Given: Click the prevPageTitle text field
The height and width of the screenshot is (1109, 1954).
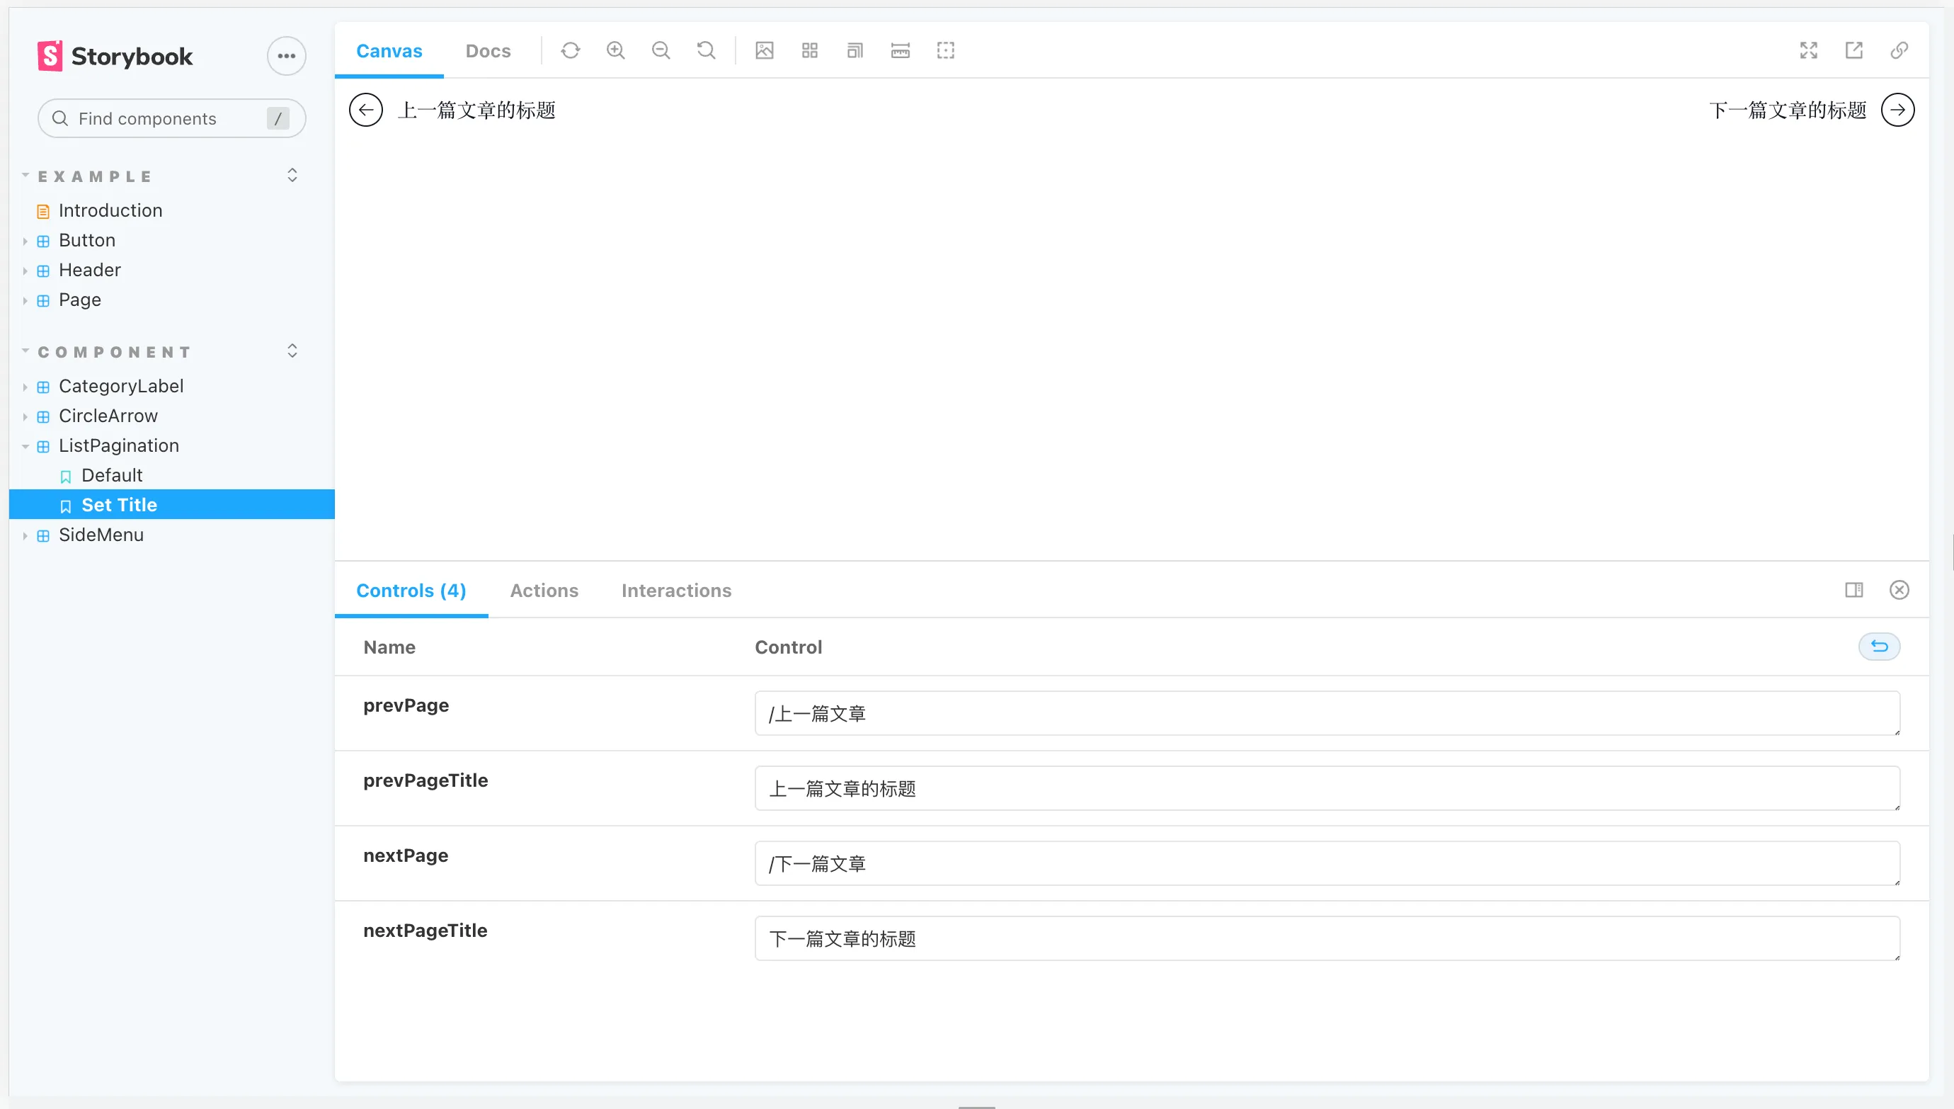Looking at the screenshot, I should (x=1326, y=788).
